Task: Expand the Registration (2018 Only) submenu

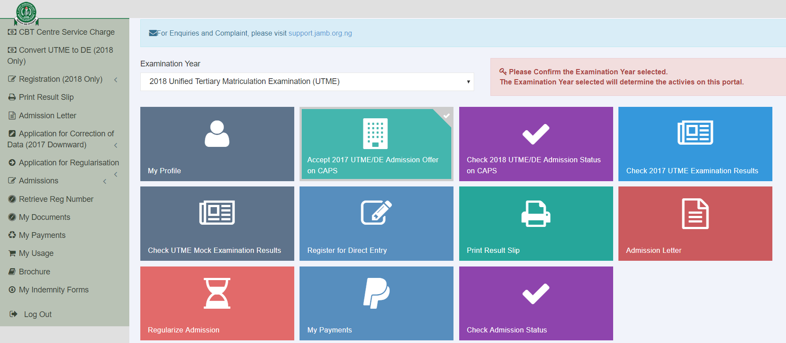Action: [116, 80]
